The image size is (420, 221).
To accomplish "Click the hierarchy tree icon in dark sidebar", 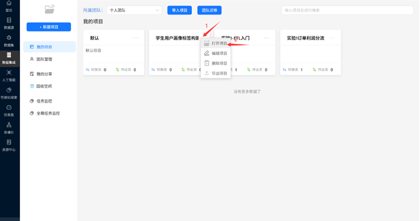I will click(9, 125).
